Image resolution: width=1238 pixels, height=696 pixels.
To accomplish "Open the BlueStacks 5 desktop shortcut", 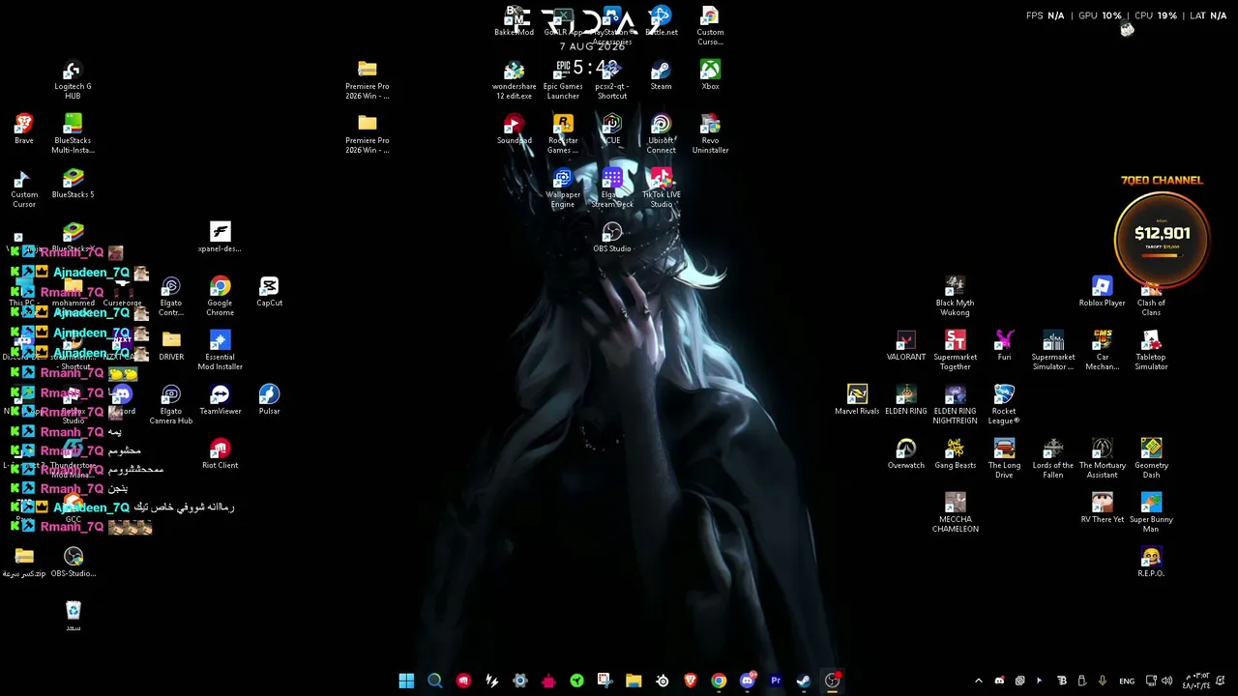I will pyautogui.click(x=73, y=184).
